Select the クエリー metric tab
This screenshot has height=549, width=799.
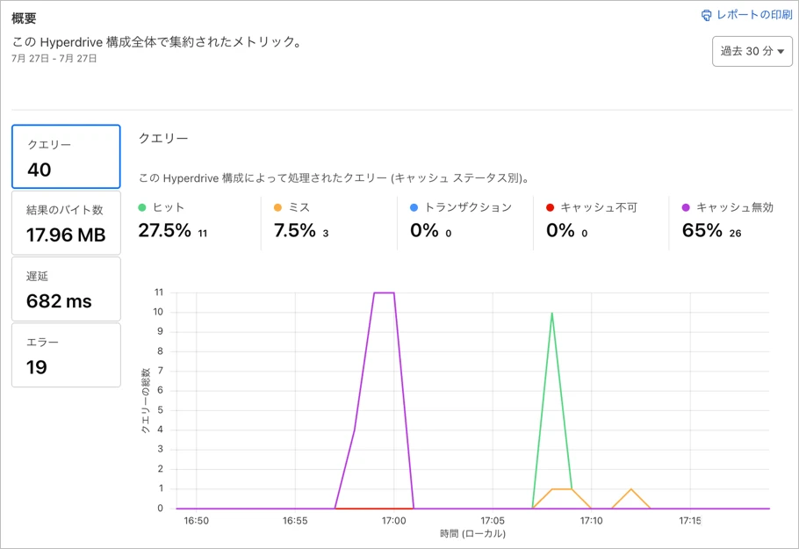pyautogui.click(x=66, y=156)
